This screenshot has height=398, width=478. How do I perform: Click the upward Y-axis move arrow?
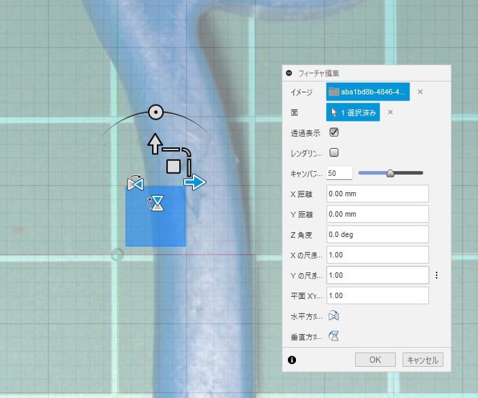pyautogui.click(x=155, y=143)
